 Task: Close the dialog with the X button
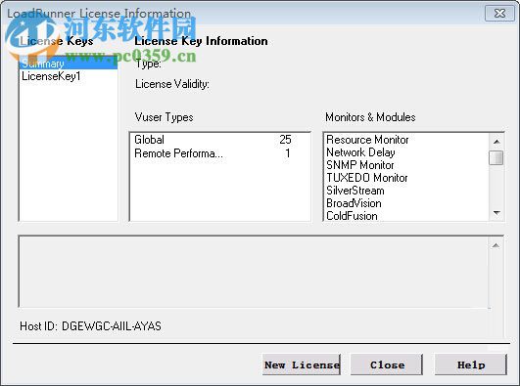pos(499,14)
